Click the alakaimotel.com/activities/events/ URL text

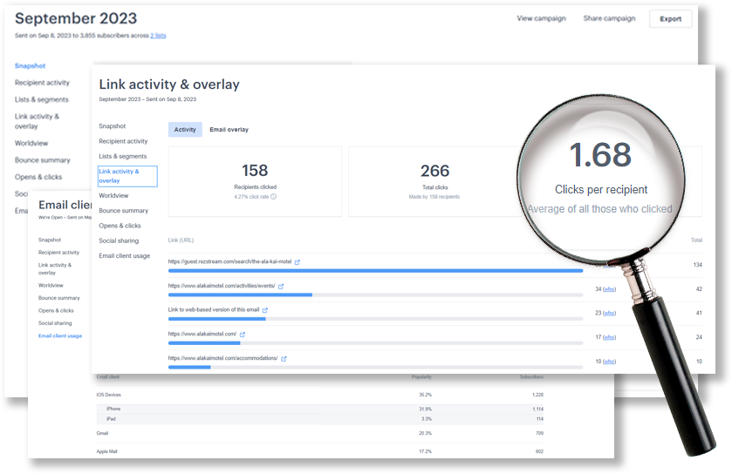click(x=222, y=286)
